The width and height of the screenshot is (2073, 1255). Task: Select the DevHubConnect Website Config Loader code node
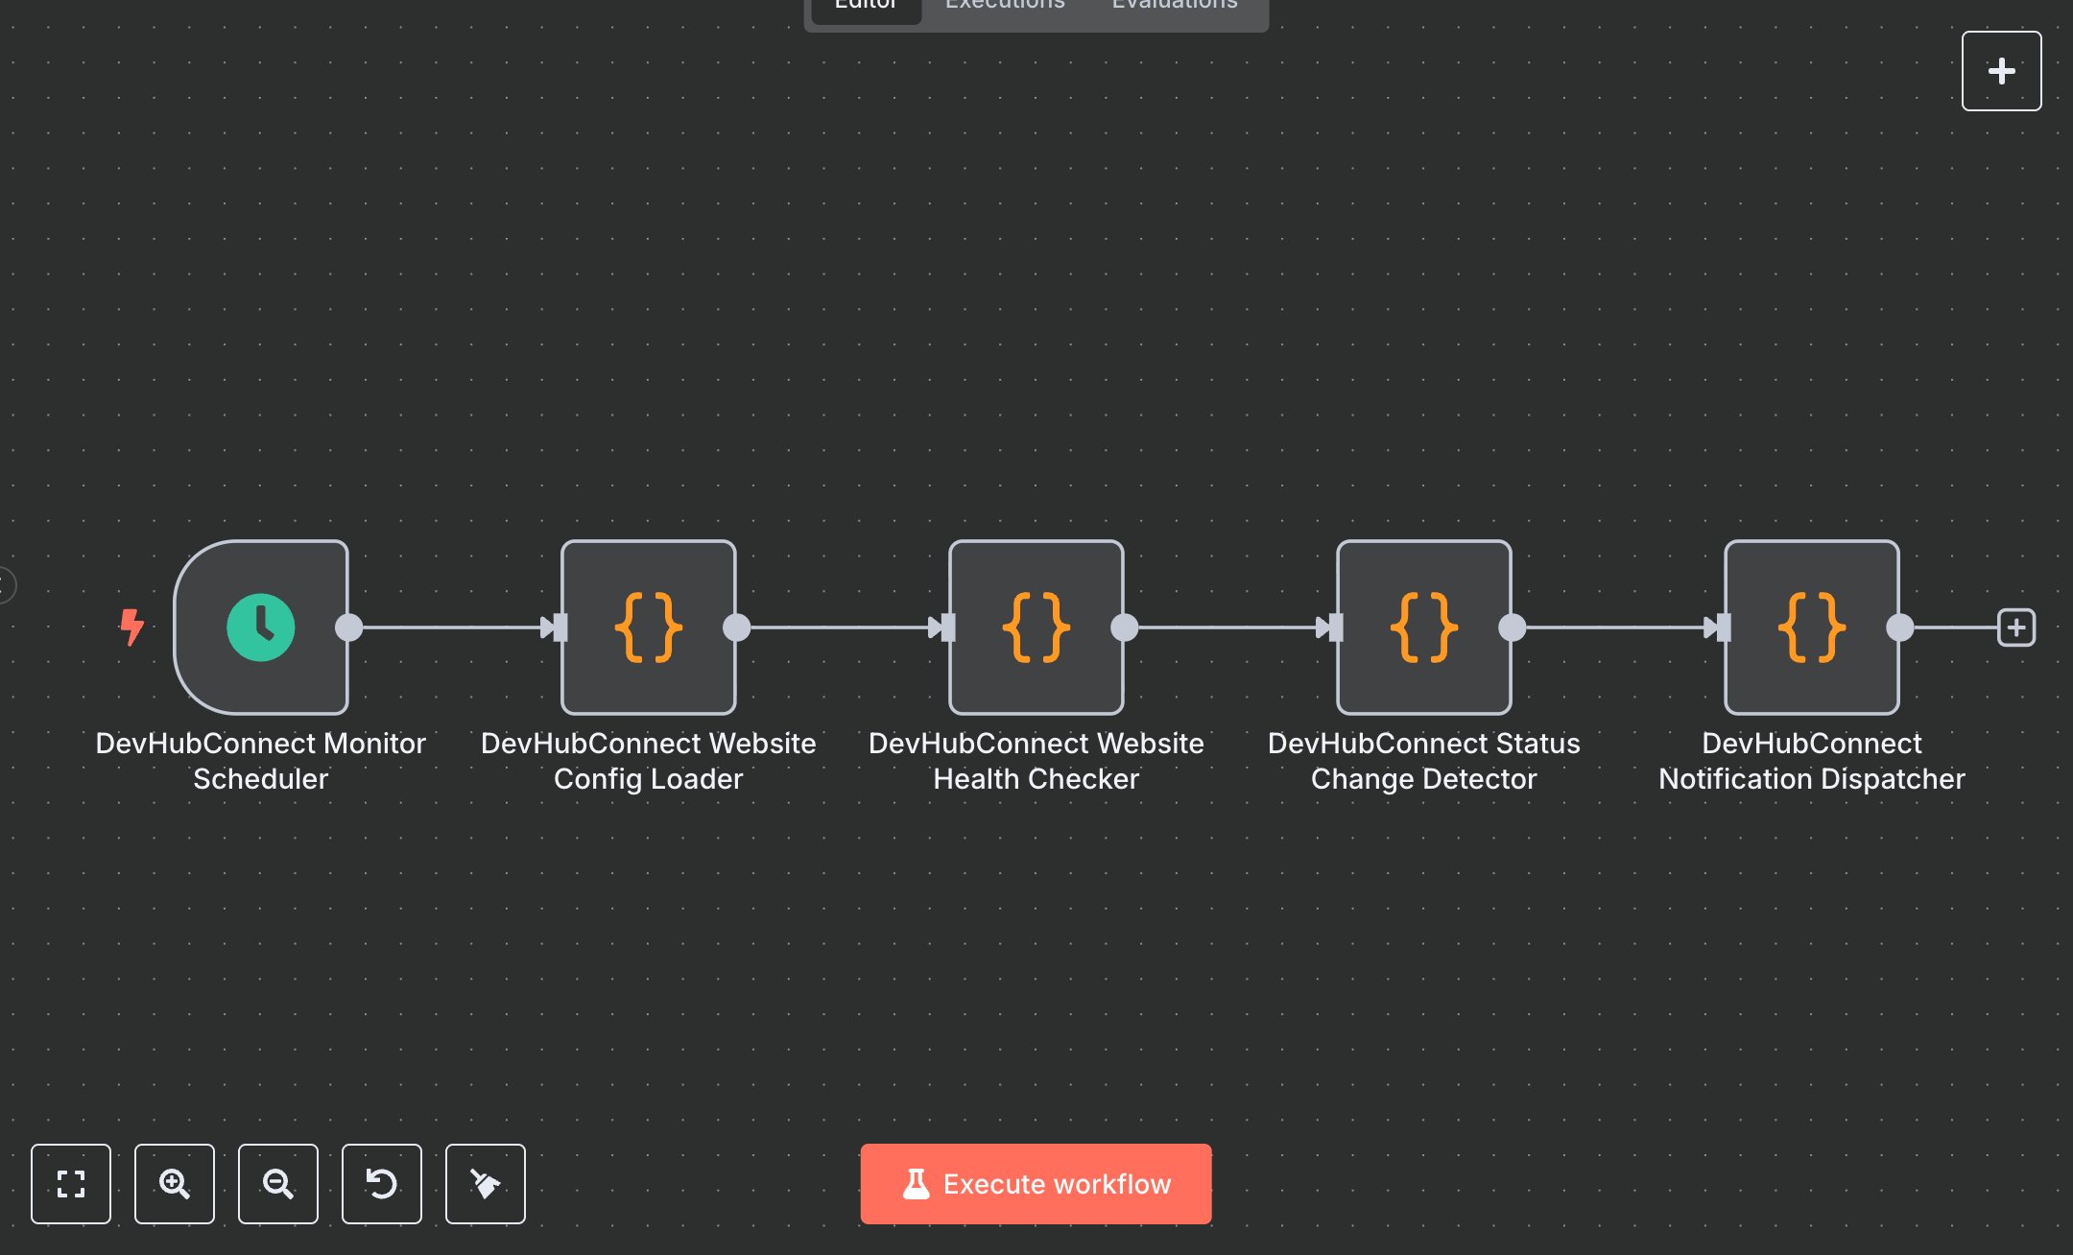click(649, 627)
